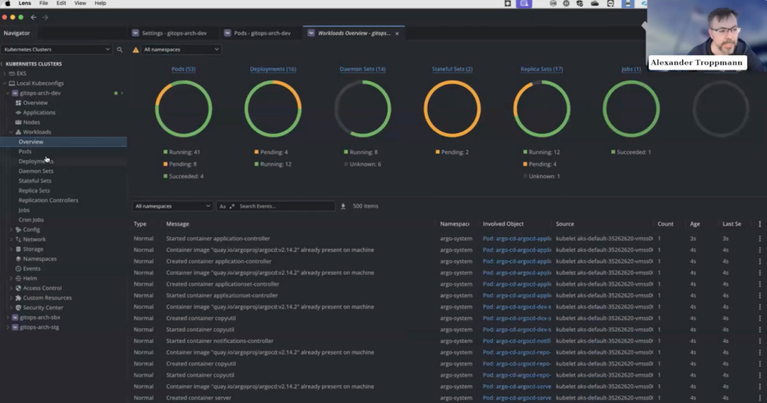
Task: Open the Deployments (16) link
Action: pos(273,69)
